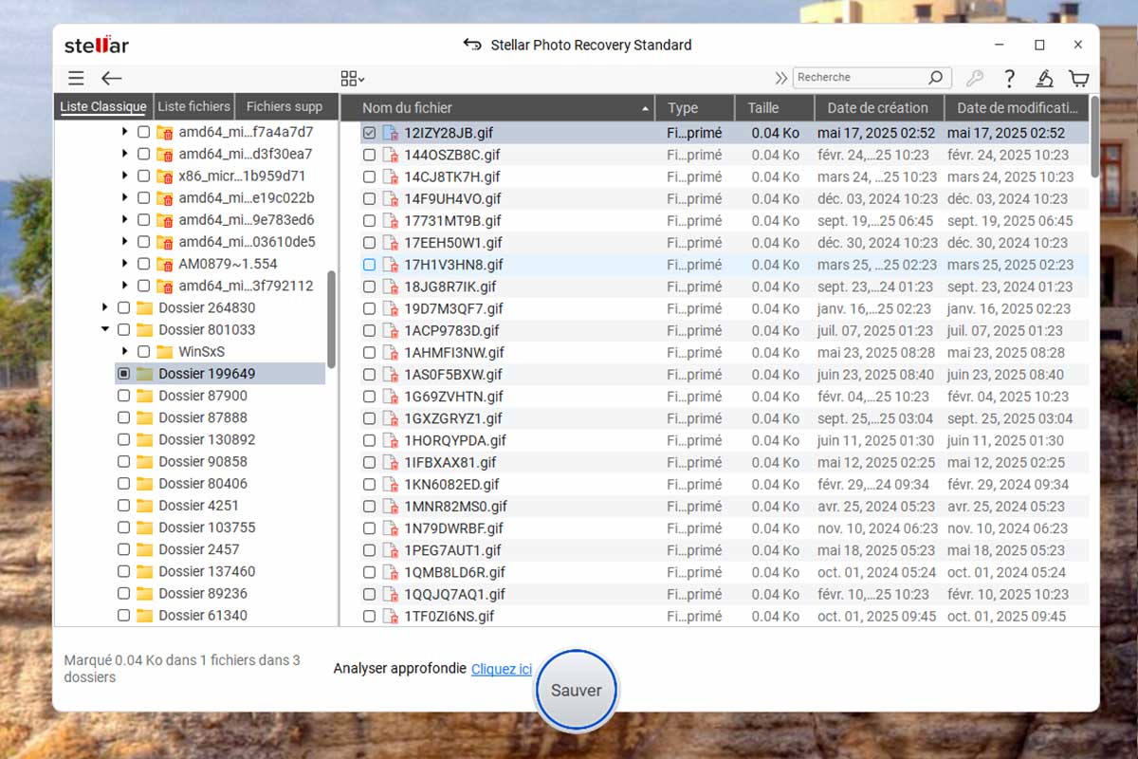Viewport: 1138px width, 759px height.
Task: Click the search magnifier icon
Action: pos(935,78)
